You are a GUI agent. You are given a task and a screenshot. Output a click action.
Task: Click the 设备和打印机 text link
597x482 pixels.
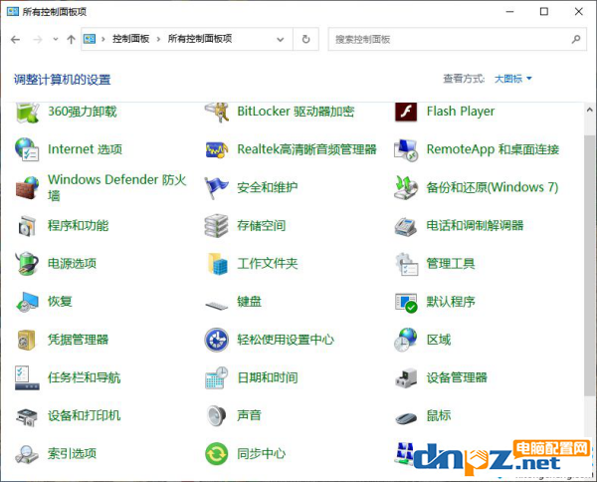click(85, 415)
